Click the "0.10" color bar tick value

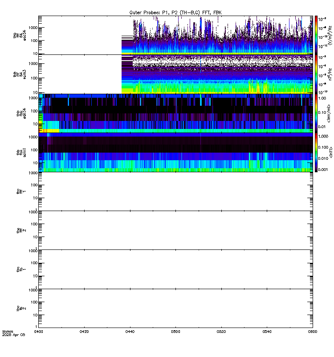(x=322, y=112)
